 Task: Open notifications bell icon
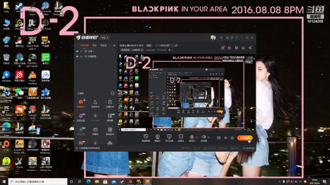243,48
